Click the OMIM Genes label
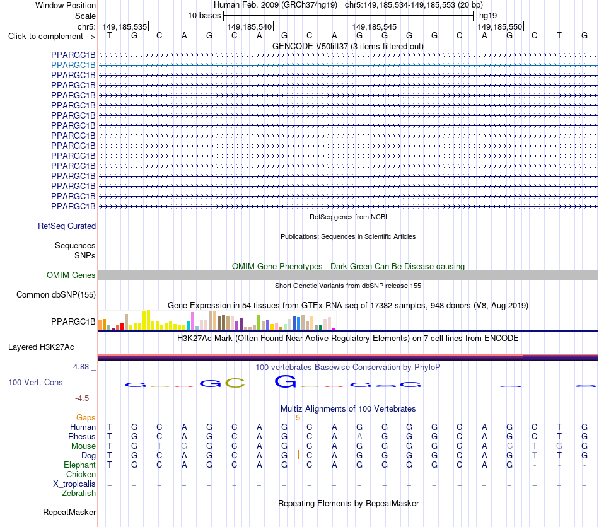The width and height of the screenshot is (599, 527). click(x=71, y=275)
